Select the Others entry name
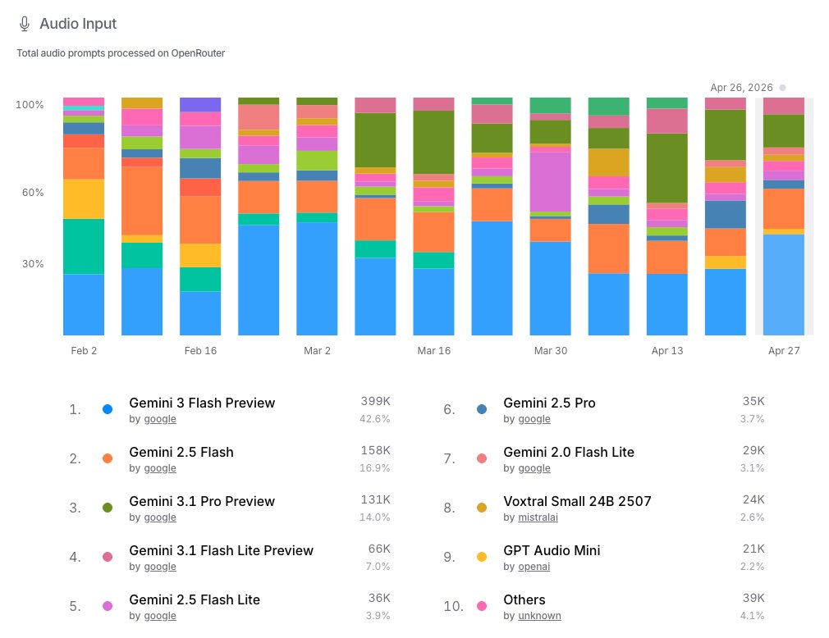The image size is (829, 638). tap(524, 599)
